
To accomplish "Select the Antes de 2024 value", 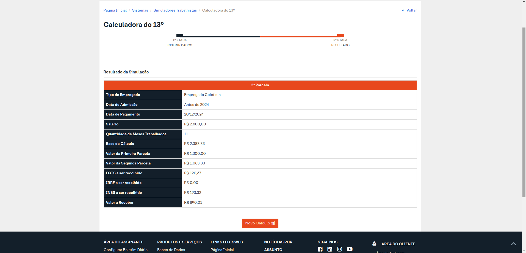I will click(x=196, y=105).
